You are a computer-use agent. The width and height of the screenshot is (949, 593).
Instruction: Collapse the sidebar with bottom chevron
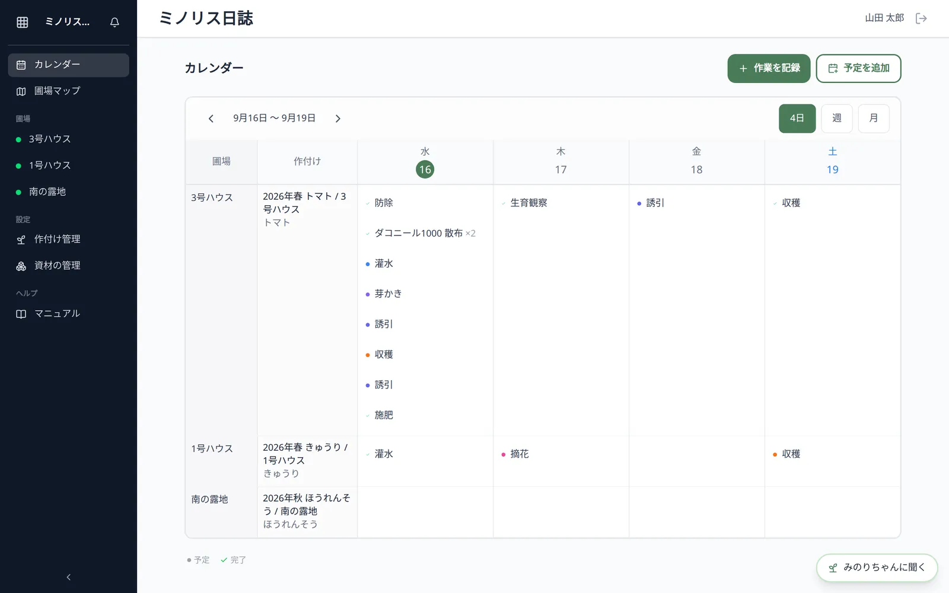click(x=68, y=577)
